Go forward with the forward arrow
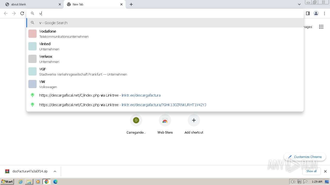Image resolution: width=330 pixels, height=185 pixels. pyautogui.click(x=14, y=13)
